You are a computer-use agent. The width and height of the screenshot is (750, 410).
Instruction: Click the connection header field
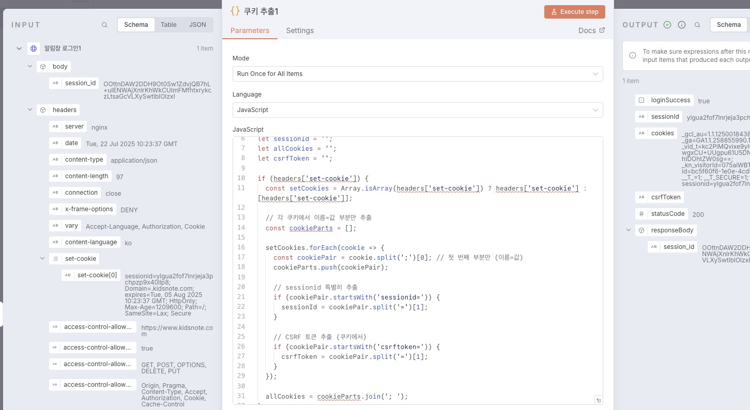click(75, 193)
